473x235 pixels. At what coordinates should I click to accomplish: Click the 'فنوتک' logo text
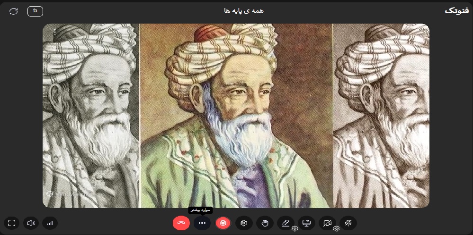pos(457,11)
